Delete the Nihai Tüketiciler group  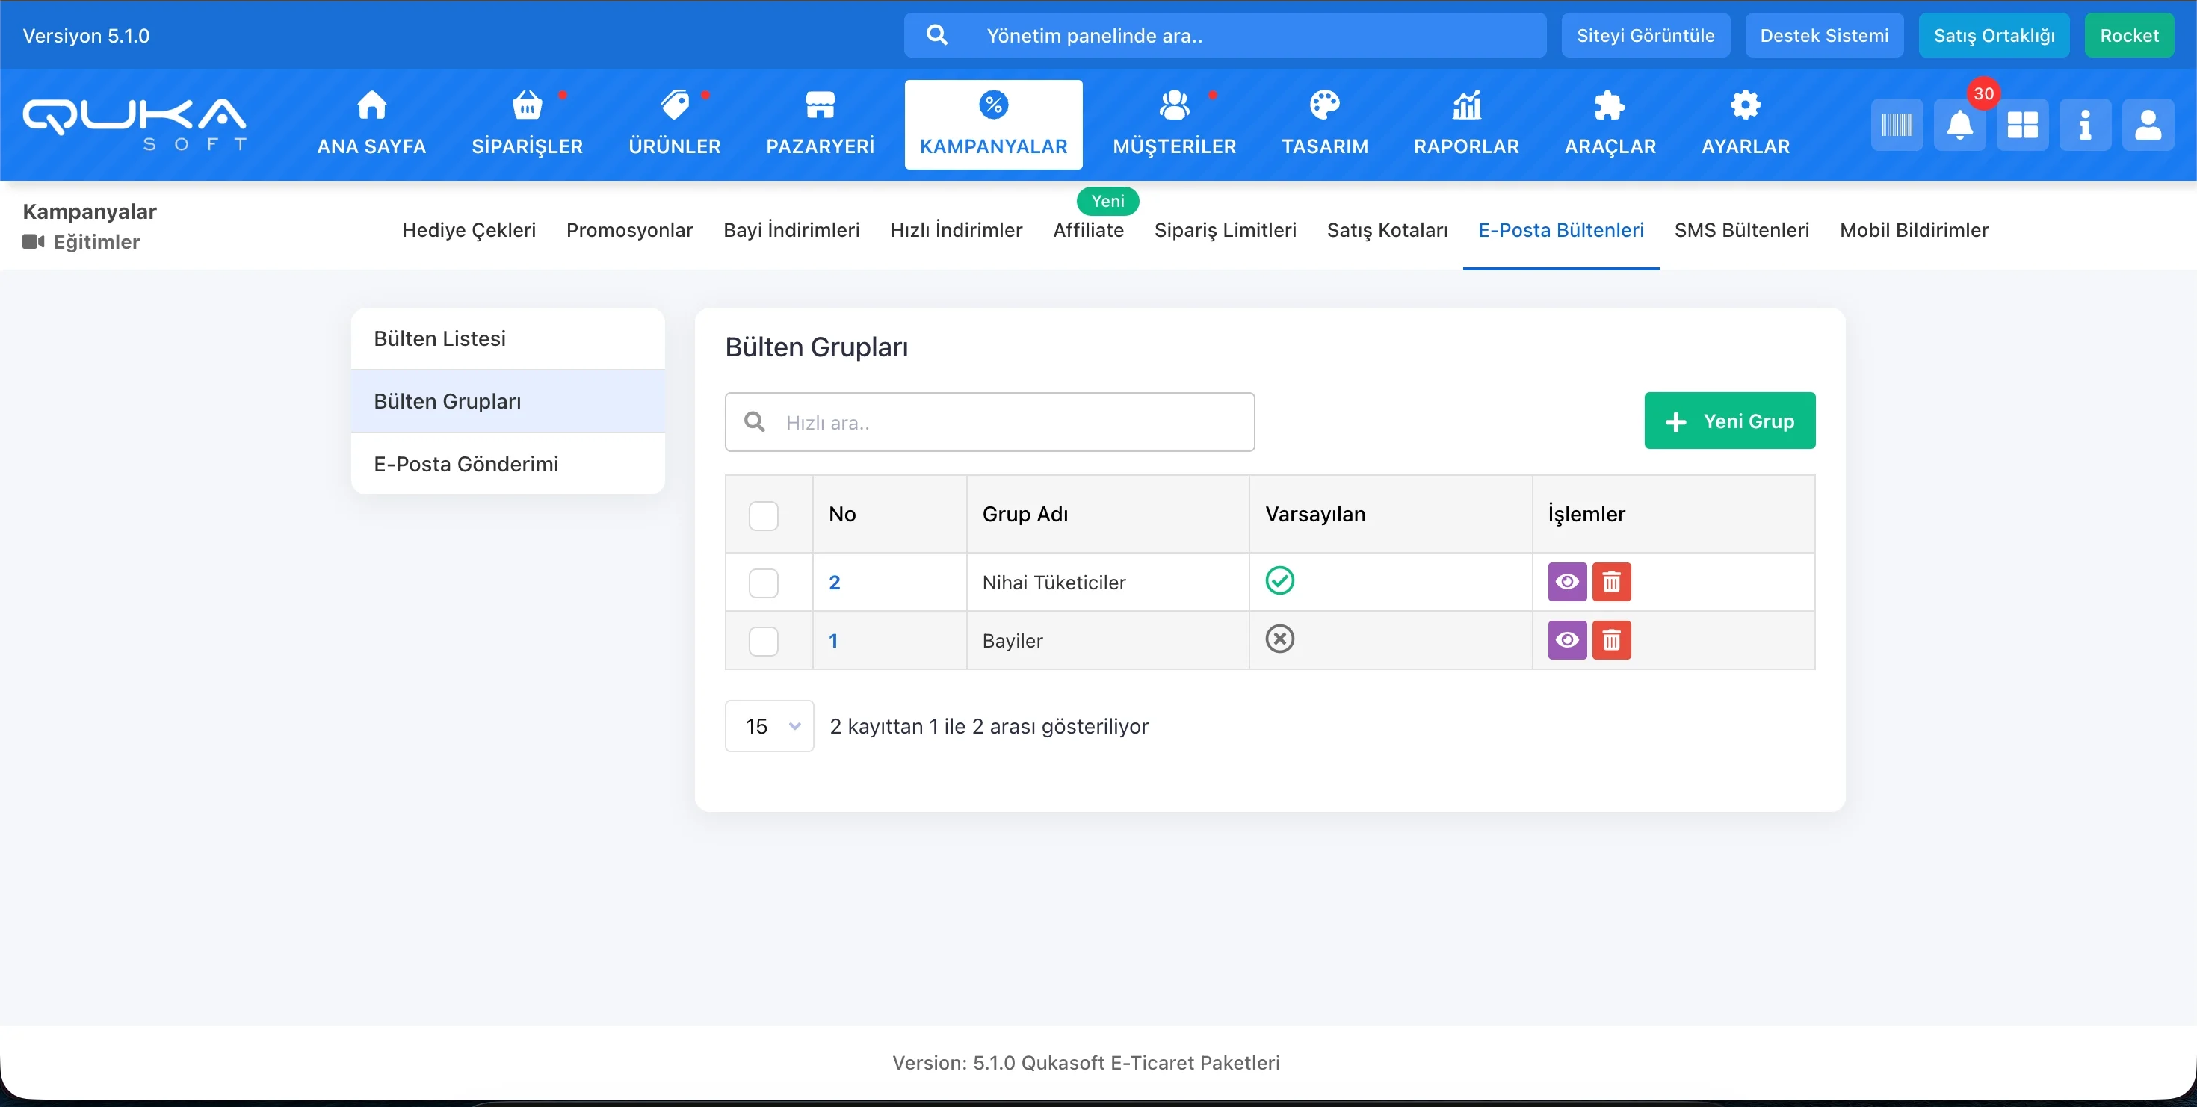[x=1611, y=582]
